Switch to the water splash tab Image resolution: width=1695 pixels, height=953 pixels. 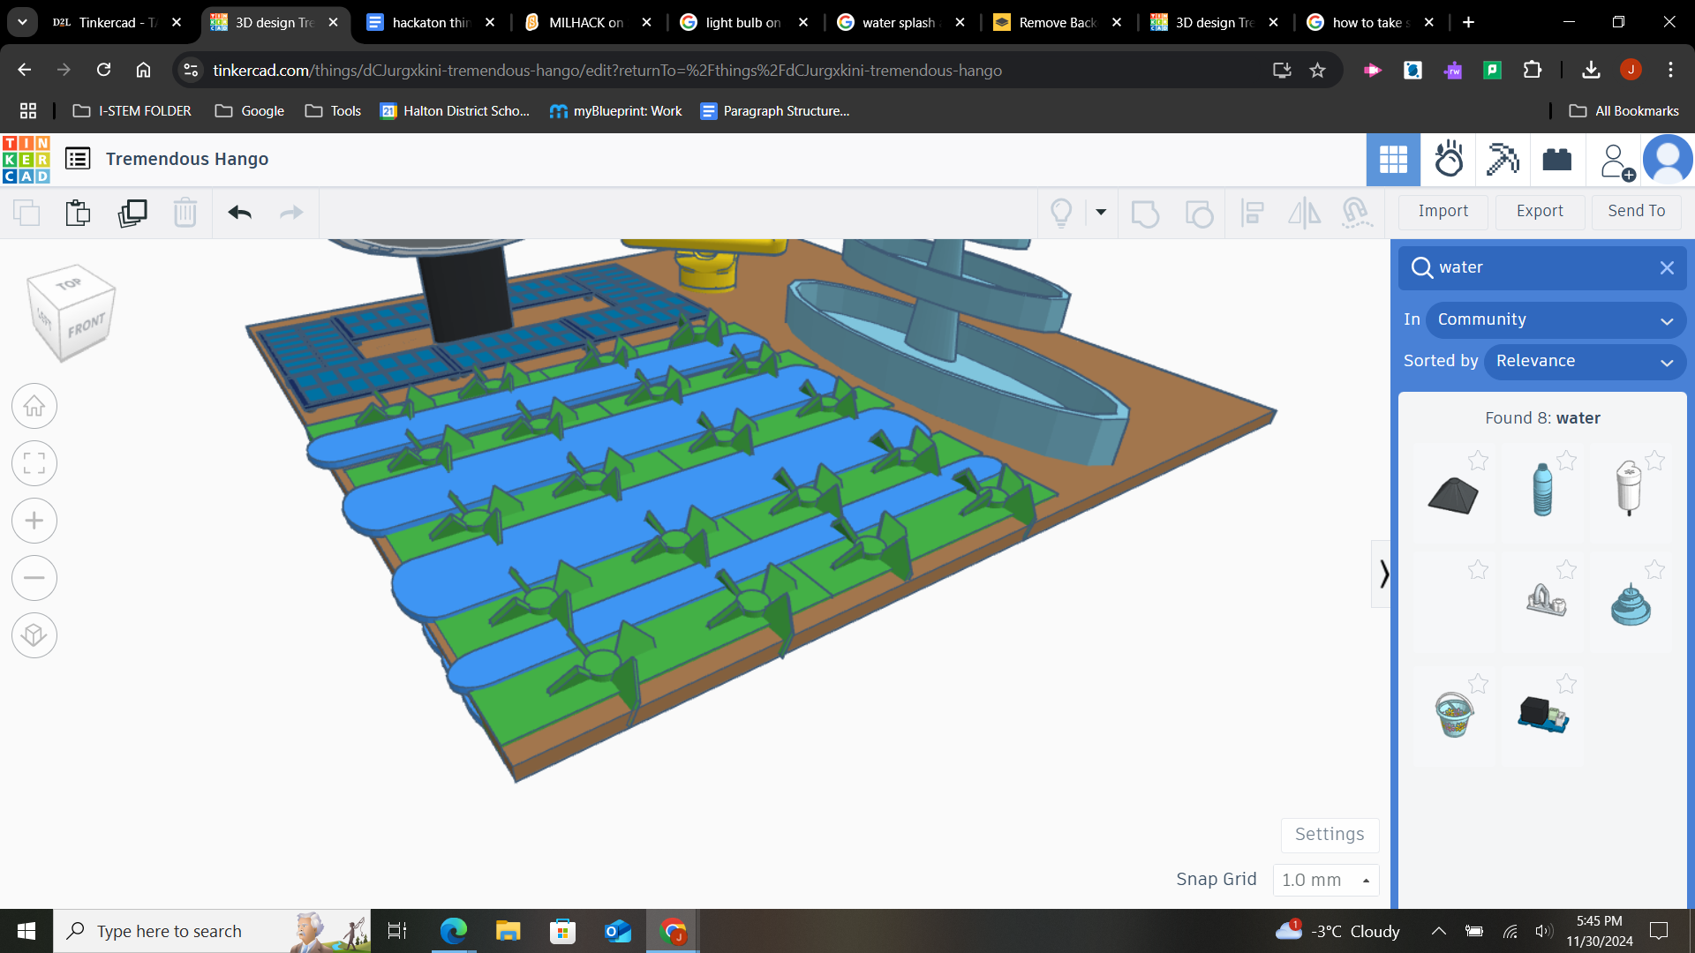(899, 22)
